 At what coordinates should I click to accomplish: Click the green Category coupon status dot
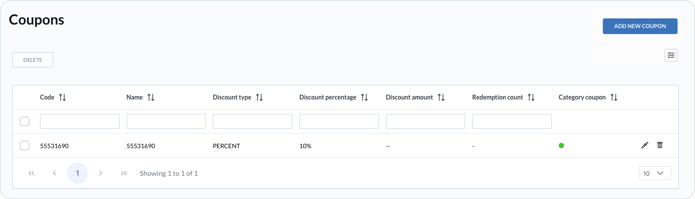coord(561,146)
